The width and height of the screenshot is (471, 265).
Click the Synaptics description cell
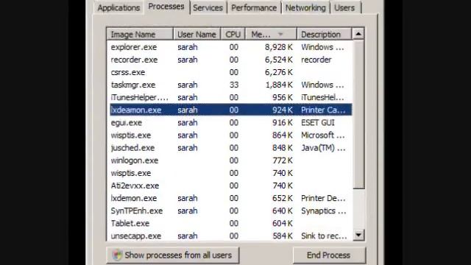pyautogui.click(x=324, y=211)
